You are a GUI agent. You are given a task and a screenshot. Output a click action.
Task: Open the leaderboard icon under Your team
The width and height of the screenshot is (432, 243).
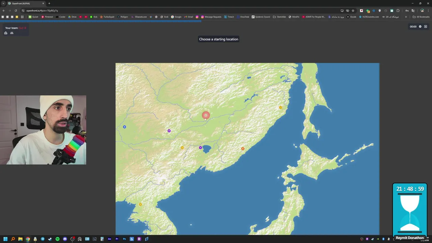6,33
